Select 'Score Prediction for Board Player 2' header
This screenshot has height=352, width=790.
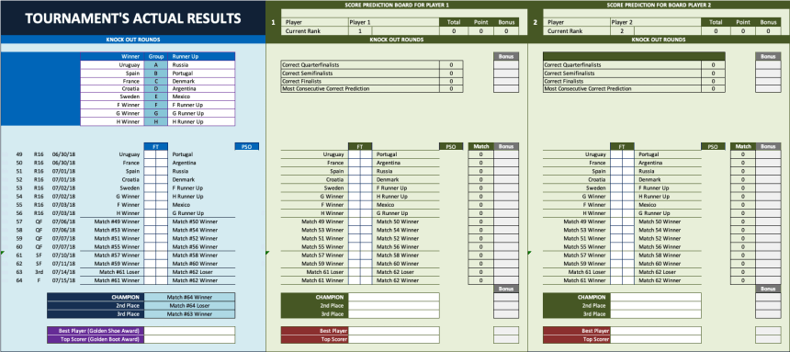pos(659,5)
